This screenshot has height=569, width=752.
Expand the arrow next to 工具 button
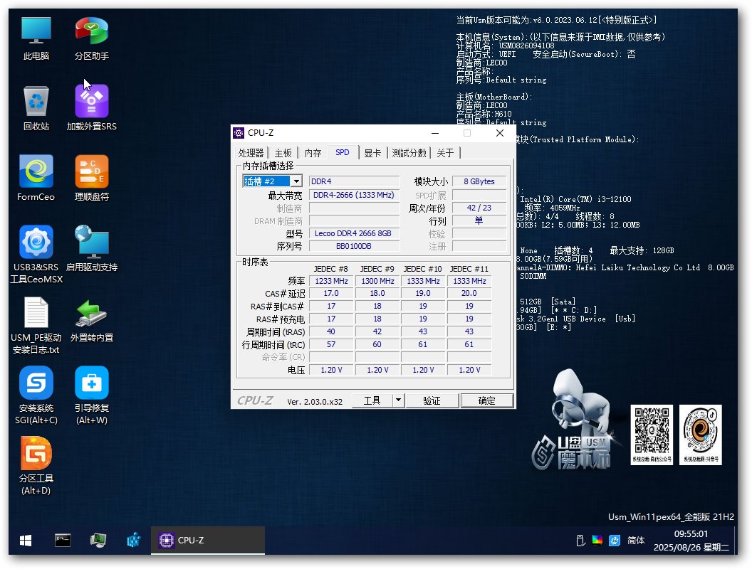(399, 400)
